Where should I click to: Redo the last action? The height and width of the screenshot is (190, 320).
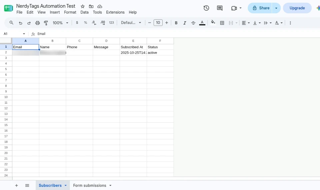pos(29,23)
